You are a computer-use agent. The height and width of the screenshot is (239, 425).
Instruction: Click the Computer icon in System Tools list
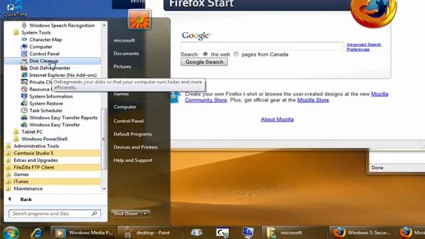tap(24, 46)
